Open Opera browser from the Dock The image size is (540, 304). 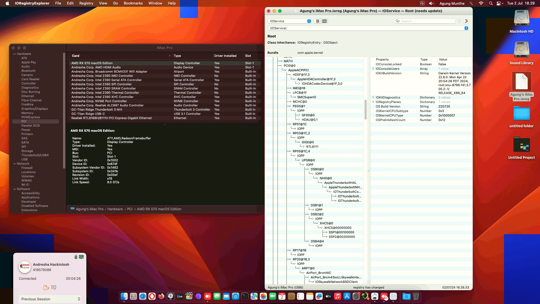tap(152, 296)
